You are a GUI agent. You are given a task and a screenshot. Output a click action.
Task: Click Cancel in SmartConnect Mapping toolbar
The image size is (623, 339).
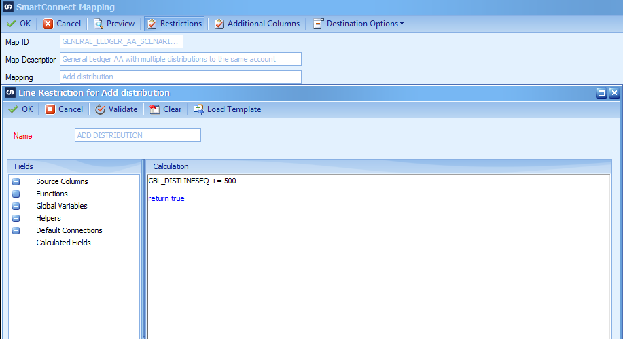[62, 24]
